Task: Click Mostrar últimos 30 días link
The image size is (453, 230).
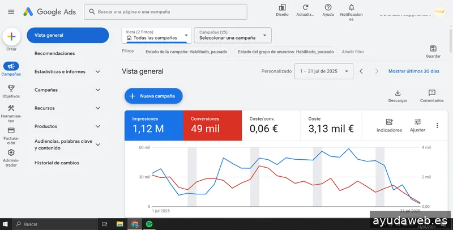Action: pos(414,71)
